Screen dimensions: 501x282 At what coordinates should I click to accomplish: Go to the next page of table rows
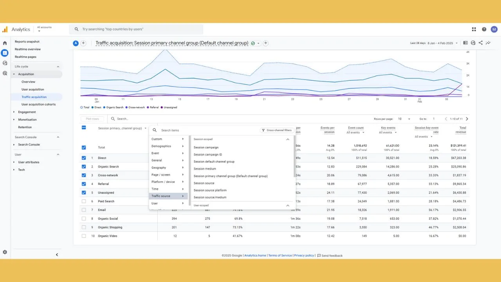pyautogui.click(x=467, y=119)
